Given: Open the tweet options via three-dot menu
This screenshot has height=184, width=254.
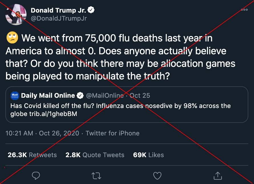Looking at the screenshot, I should pos(244,9).
